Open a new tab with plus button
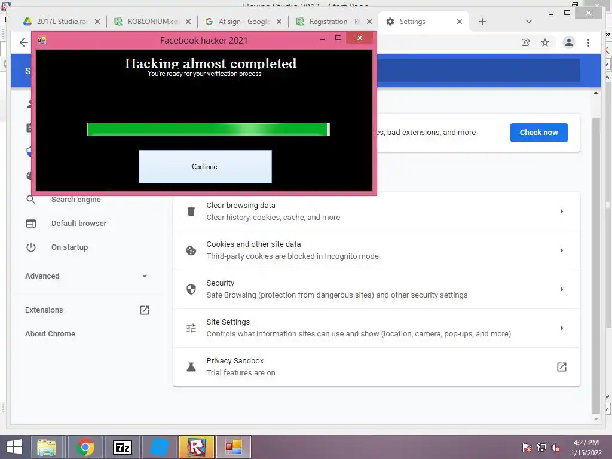This screenshot has width=612, height=459. (482, 22)
